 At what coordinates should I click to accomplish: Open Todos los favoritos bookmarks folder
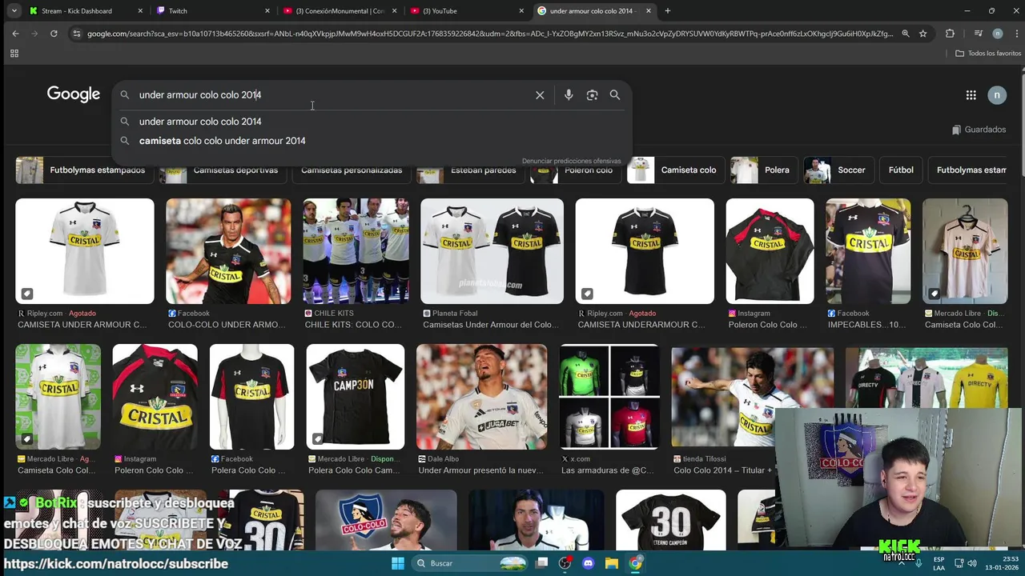pyautogui.click(x=988, y=54)
